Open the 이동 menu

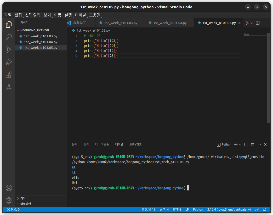(x=58, y=15)
